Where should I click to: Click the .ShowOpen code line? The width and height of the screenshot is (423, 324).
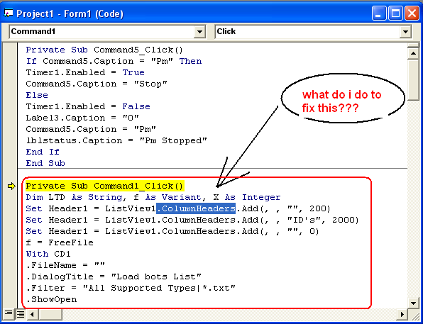[x=52, y=299]
